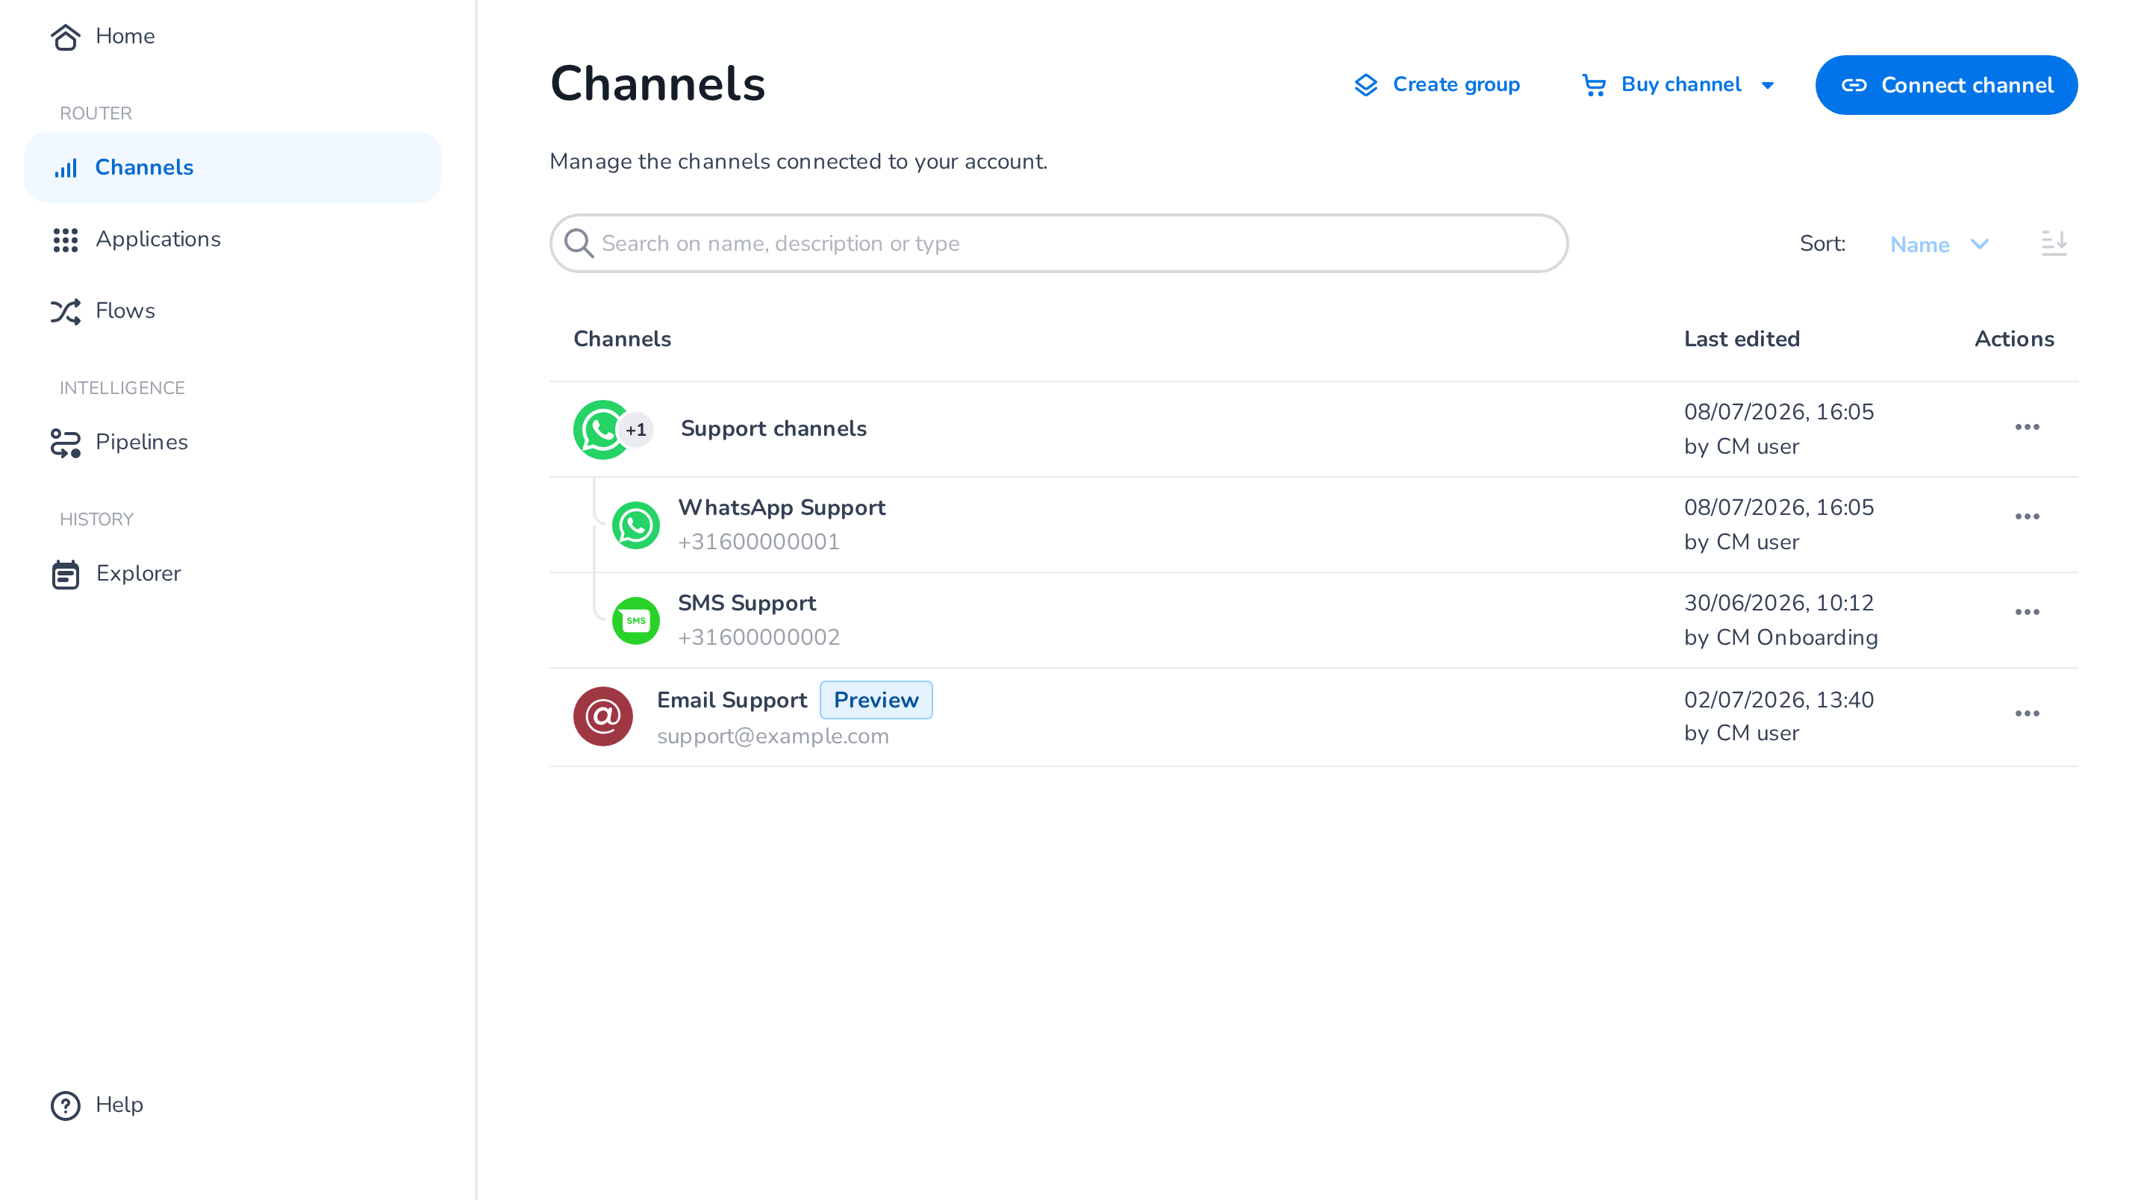
Task: Open actions menu for WhatsApp Support
Action: point(2028,516)
